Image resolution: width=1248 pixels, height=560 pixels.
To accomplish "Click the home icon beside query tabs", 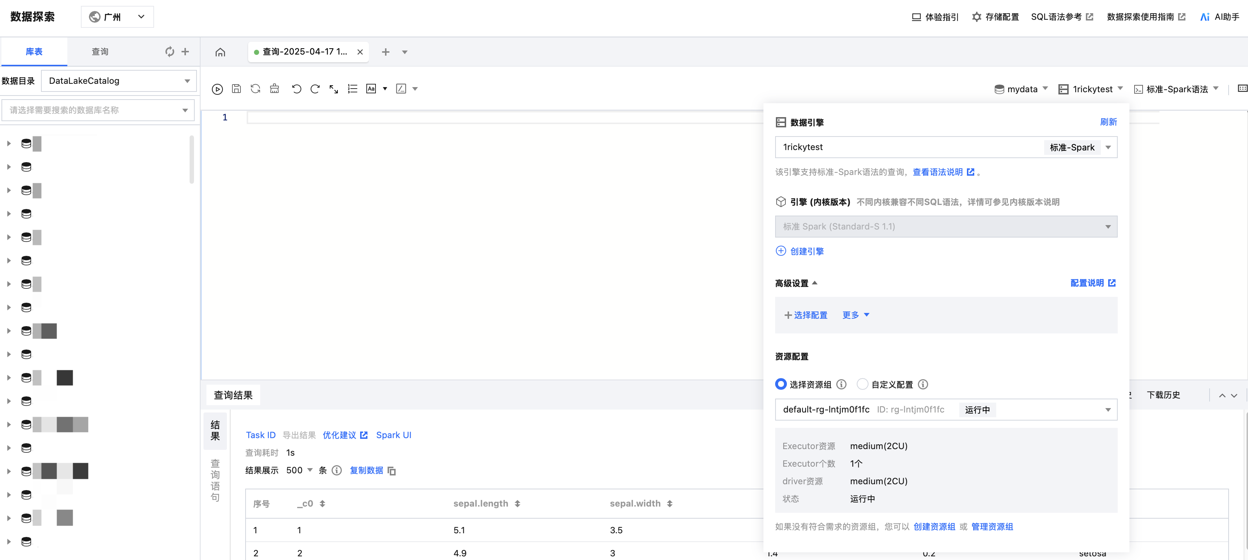I will pyautogui.click(x=220, y=52).
